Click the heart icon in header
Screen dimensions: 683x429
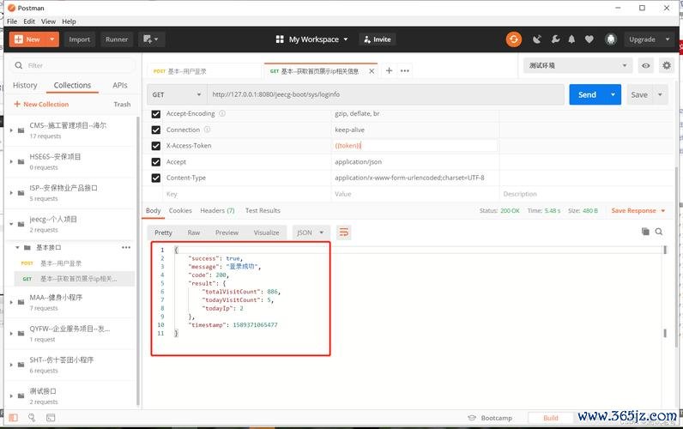click(589, 39)
